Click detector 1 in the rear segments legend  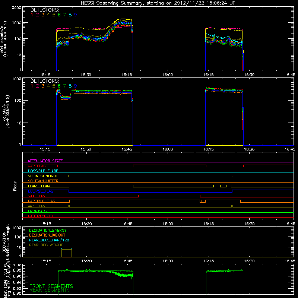pos(32,86)
